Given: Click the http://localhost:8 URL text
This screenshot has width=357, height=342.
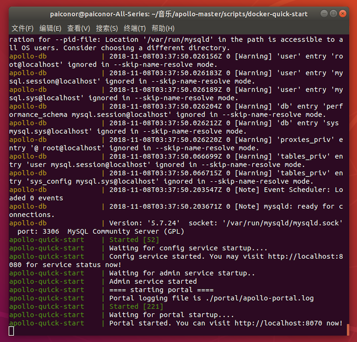Looking at the screenshot, I should tap(306, 256).
